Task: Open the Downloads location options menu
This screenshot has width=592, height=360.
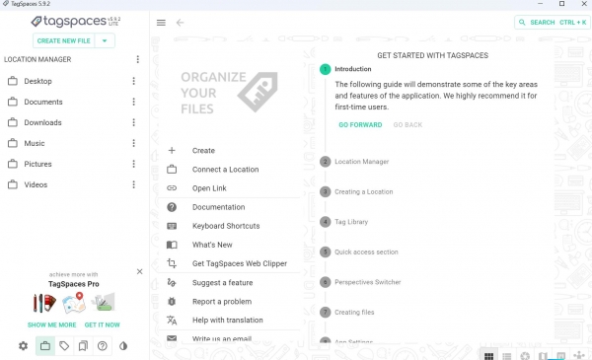Action: click(133, 122)
